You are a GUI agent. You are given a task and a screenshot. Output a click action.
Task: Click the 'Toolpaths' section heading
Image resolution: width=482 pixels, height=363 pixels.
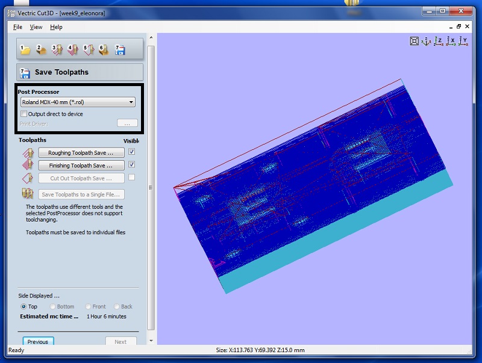(33, 140)
